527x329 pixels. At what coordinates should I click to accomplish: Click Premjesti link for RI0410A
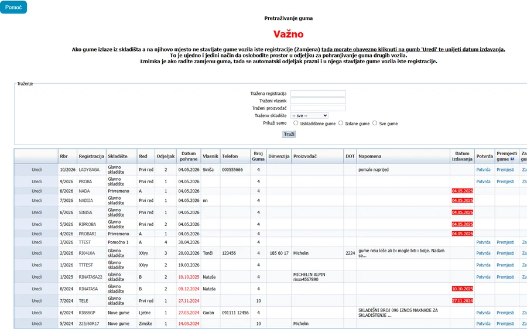click(x=505, y=253)
